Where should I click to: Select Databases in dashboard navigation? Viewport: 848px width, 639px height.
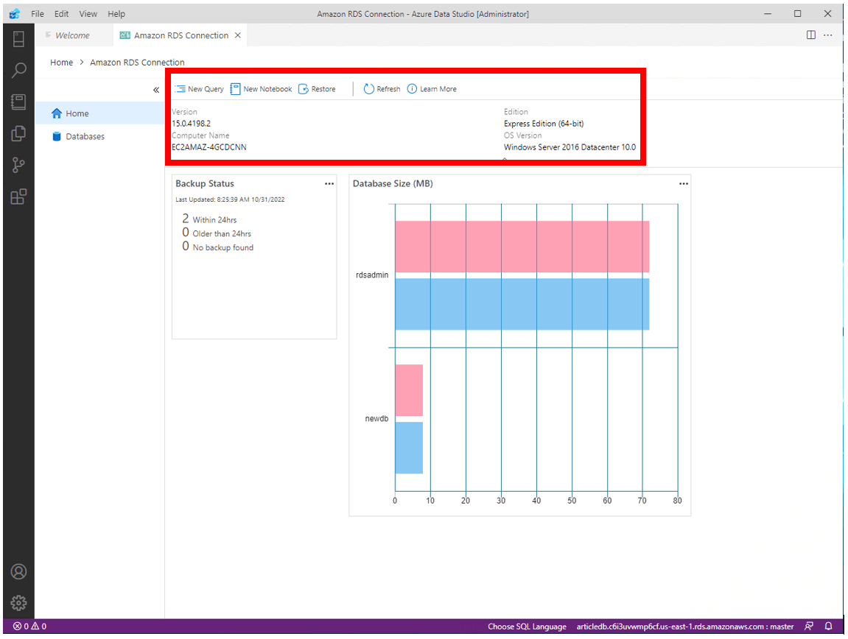[x=100, y=136]
